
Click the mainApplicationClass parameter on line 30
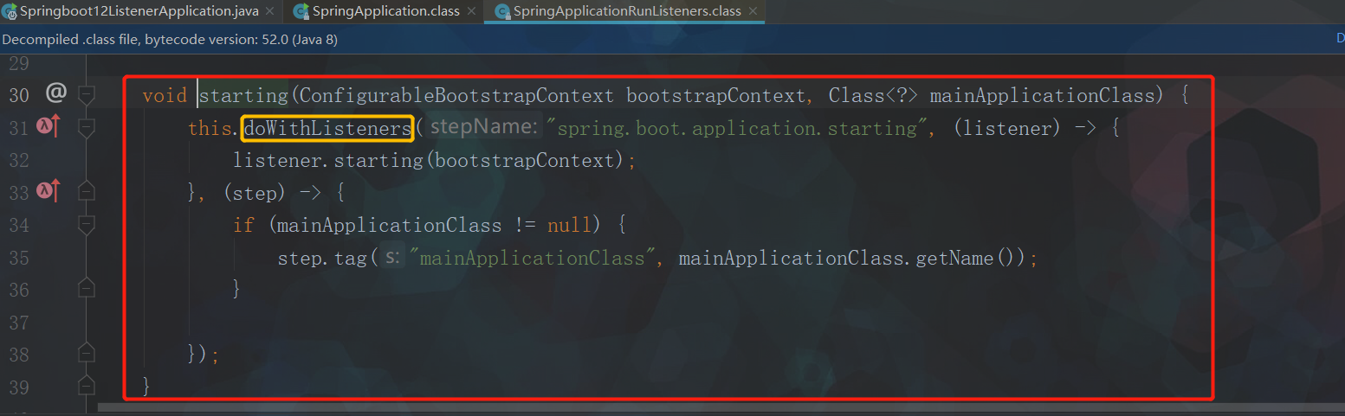pos(1042,95)
